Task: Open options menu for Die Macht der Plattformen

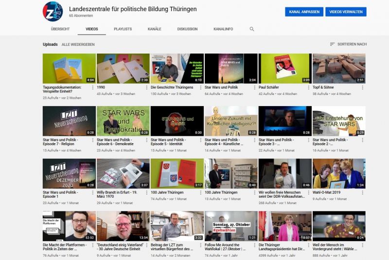Action: [93, 245]
